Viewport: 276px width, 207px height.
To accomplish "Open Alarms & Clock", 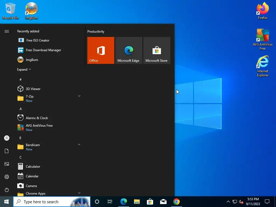I will point(50,118).
